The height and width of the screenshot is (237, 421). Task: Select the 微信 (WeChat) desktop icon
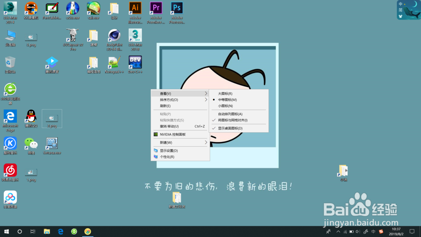[31, 146]
